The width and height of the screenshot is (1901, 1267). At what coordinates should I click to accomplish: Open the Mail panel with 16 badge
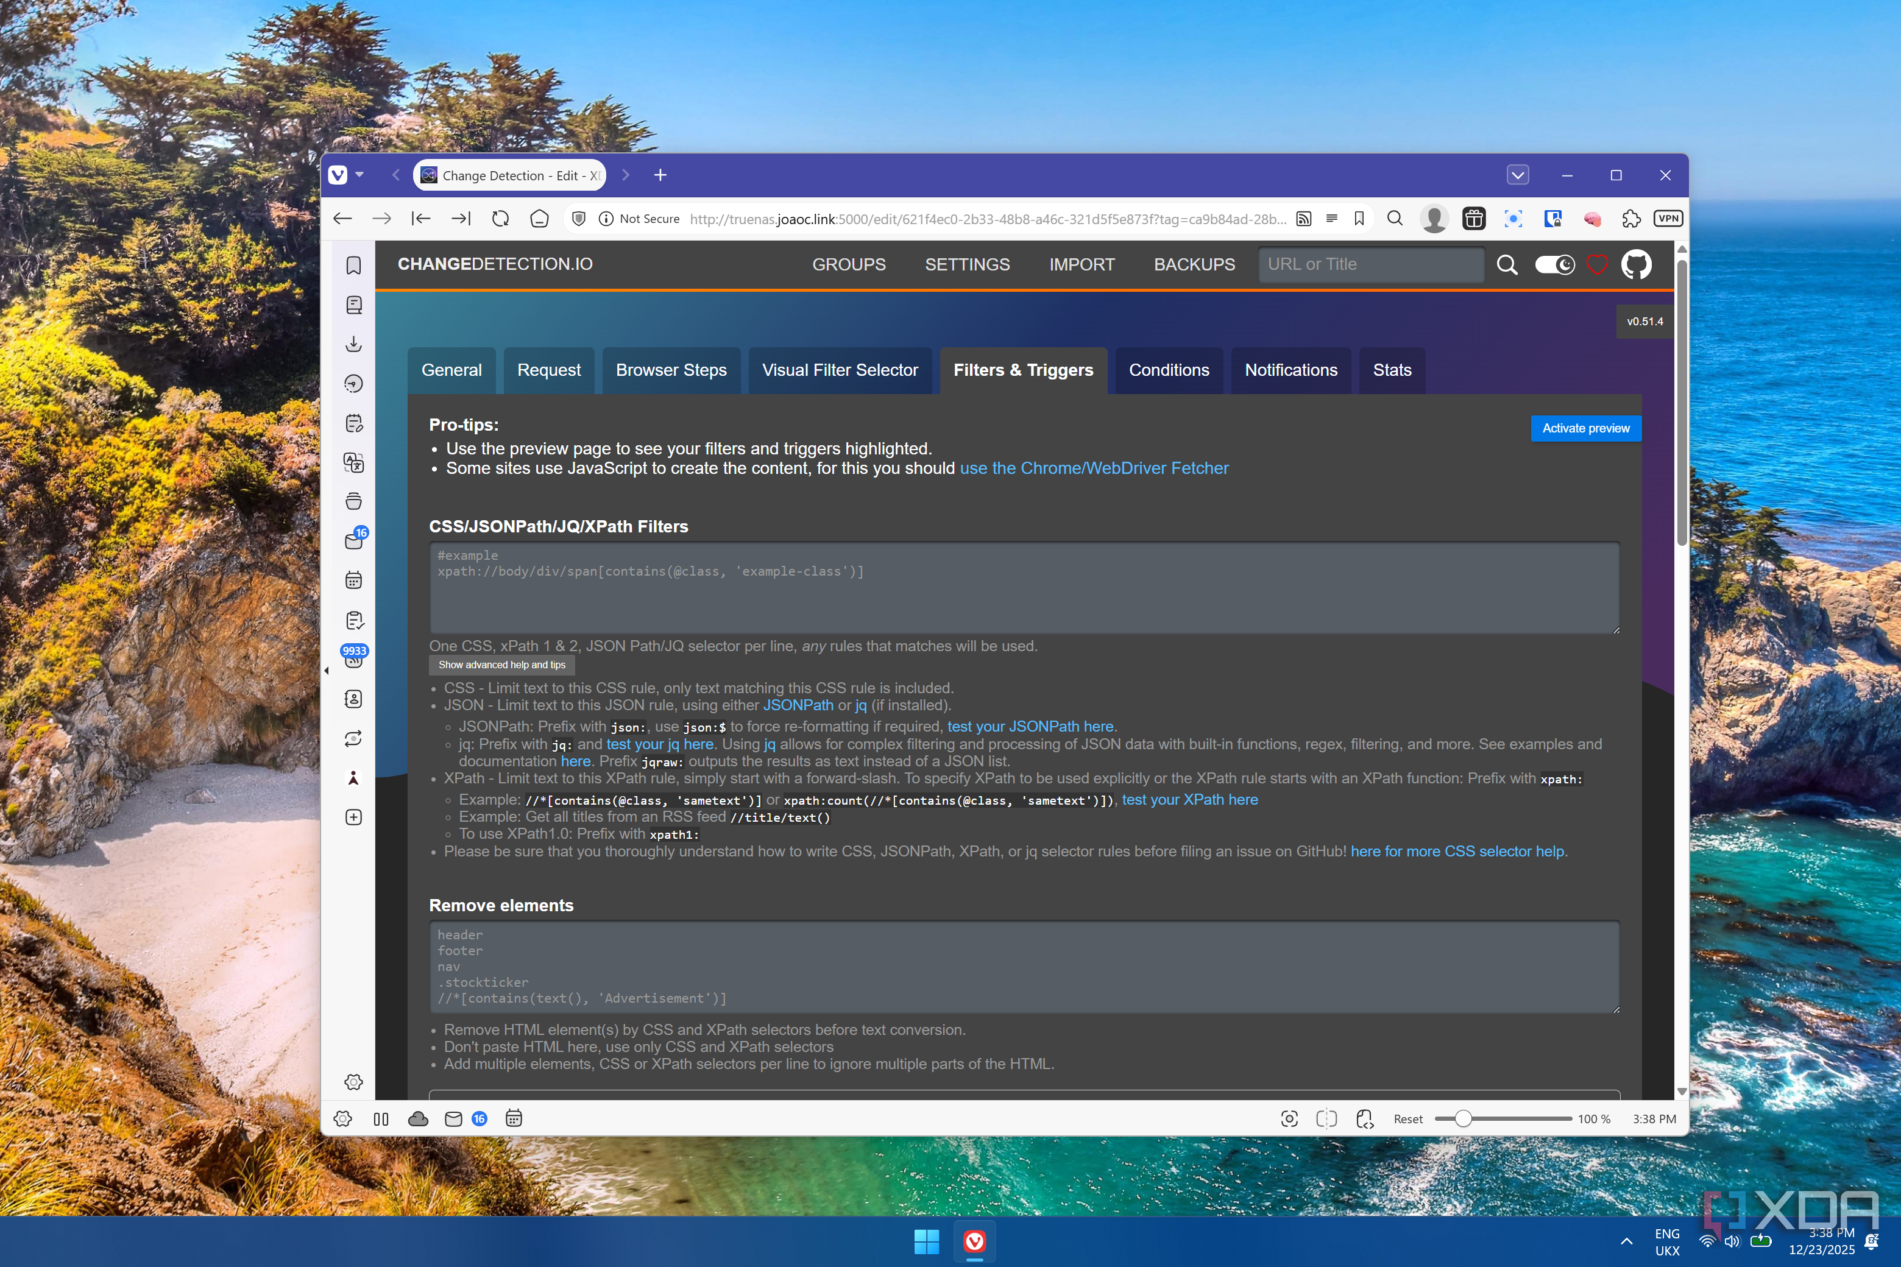(x=355, y=539)
